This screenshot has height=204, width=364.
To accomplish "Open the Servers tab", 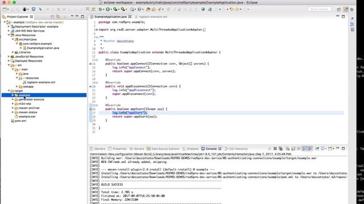I will pos(136,148).
